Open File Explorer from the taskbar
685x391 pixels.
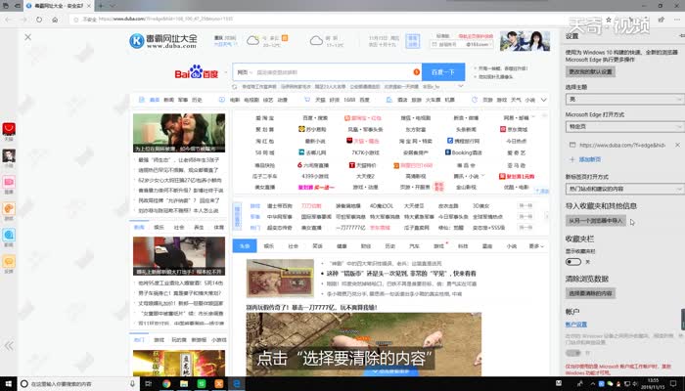[184, 384]
